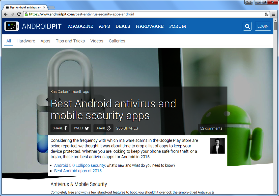Open the AndroidPIT search magnifier icon
Image resolution: width=279 pixels, height=196 pixels.
[247, 26]
